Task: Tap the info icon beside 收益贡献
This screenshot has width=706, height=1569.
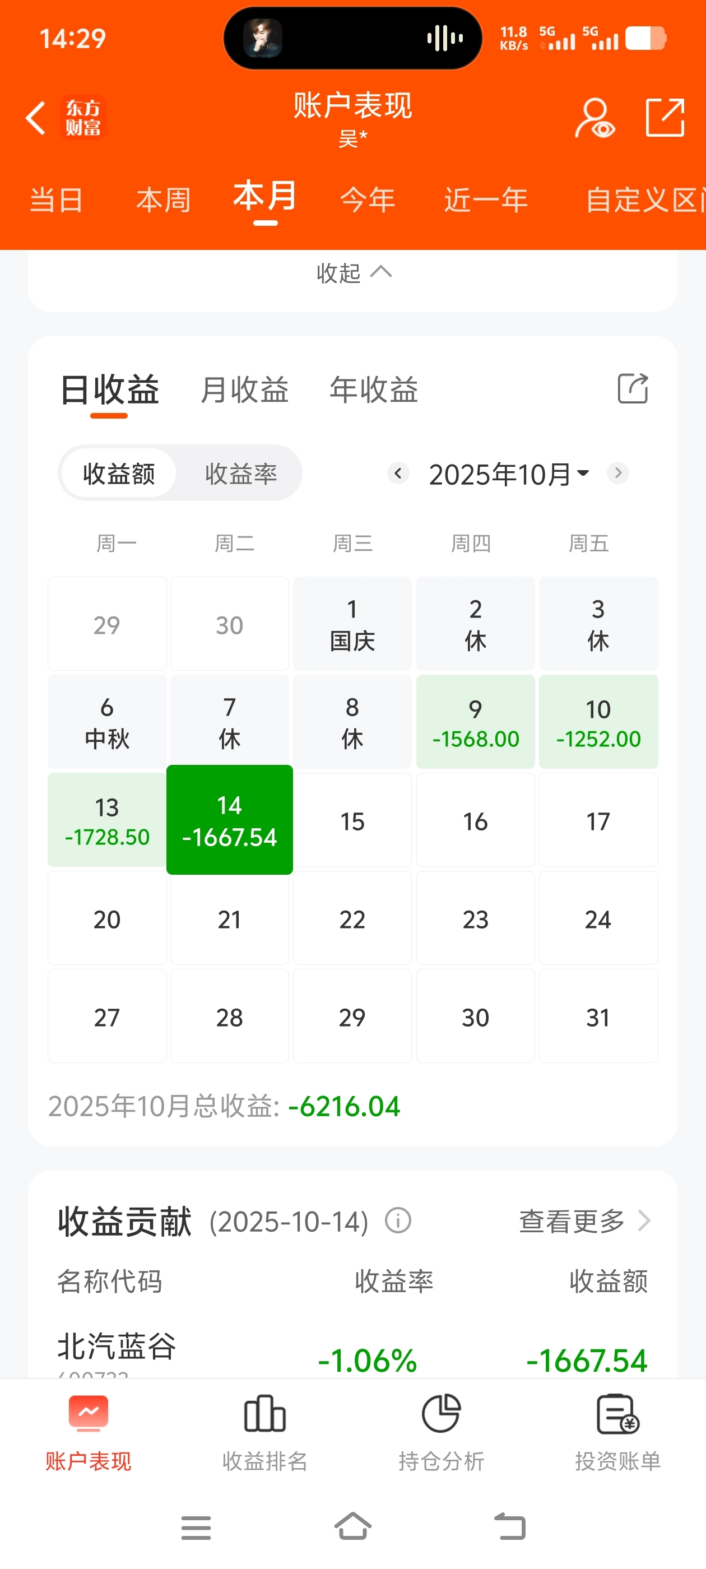Action: (x=398, y=1220)
